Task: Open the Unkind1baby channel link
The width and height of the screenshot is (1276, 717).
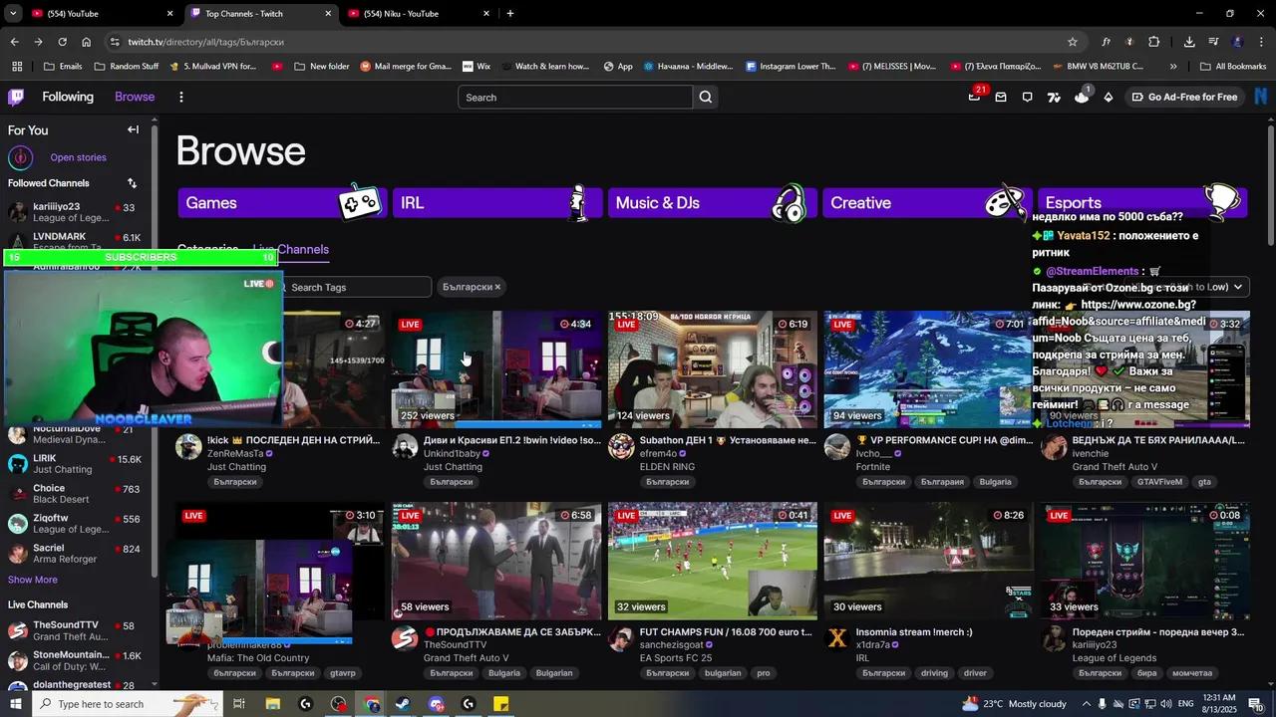Action: (452, 453)
